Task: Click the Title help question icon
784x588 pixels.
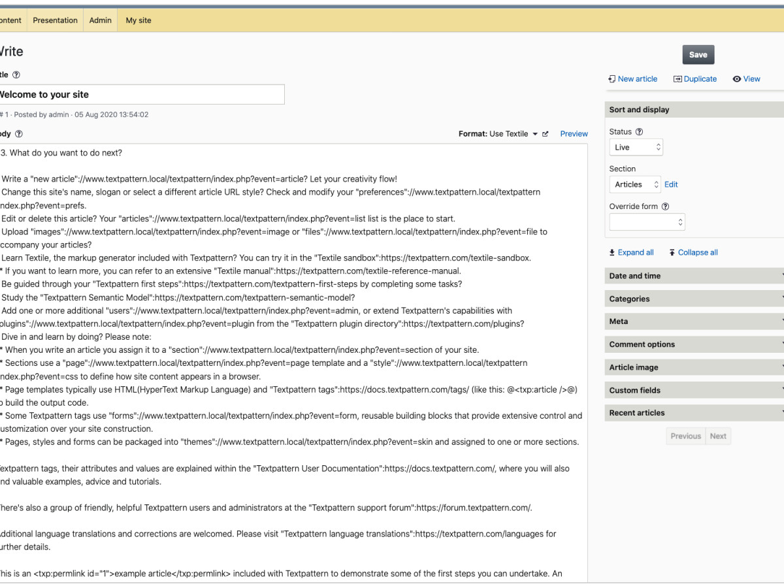Action: (x=16, y=75)
